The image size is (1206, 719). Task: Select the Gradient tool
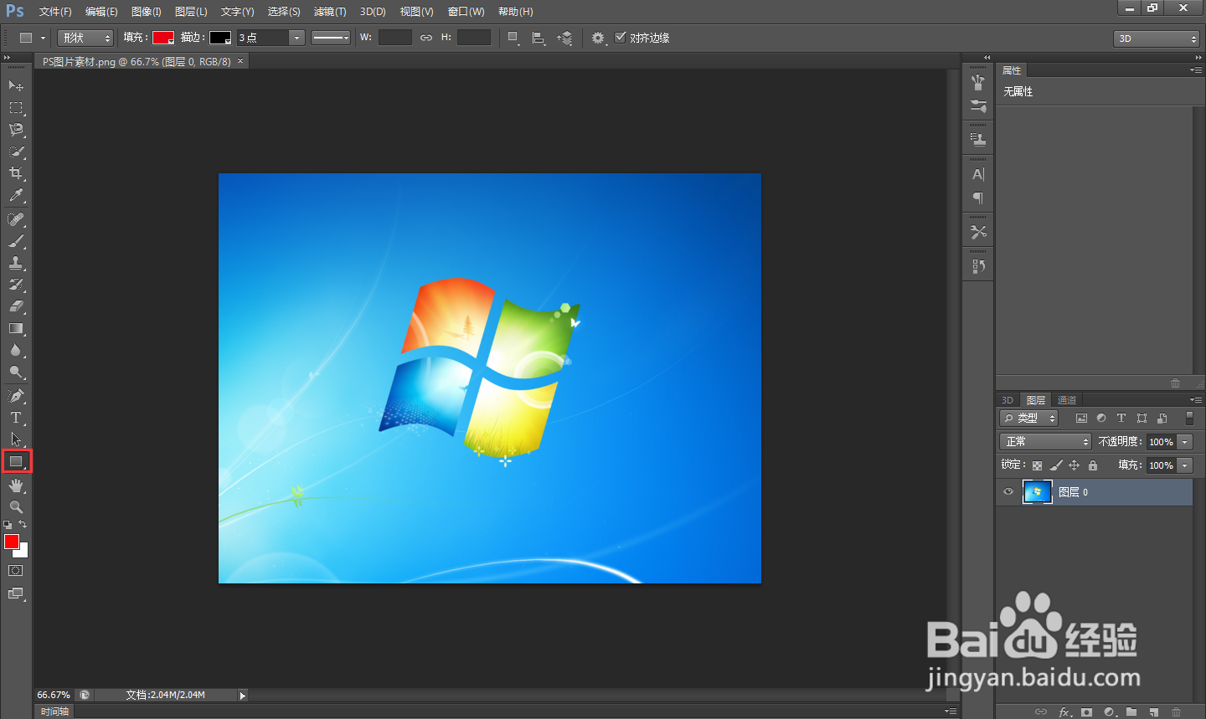click(16, 329)
